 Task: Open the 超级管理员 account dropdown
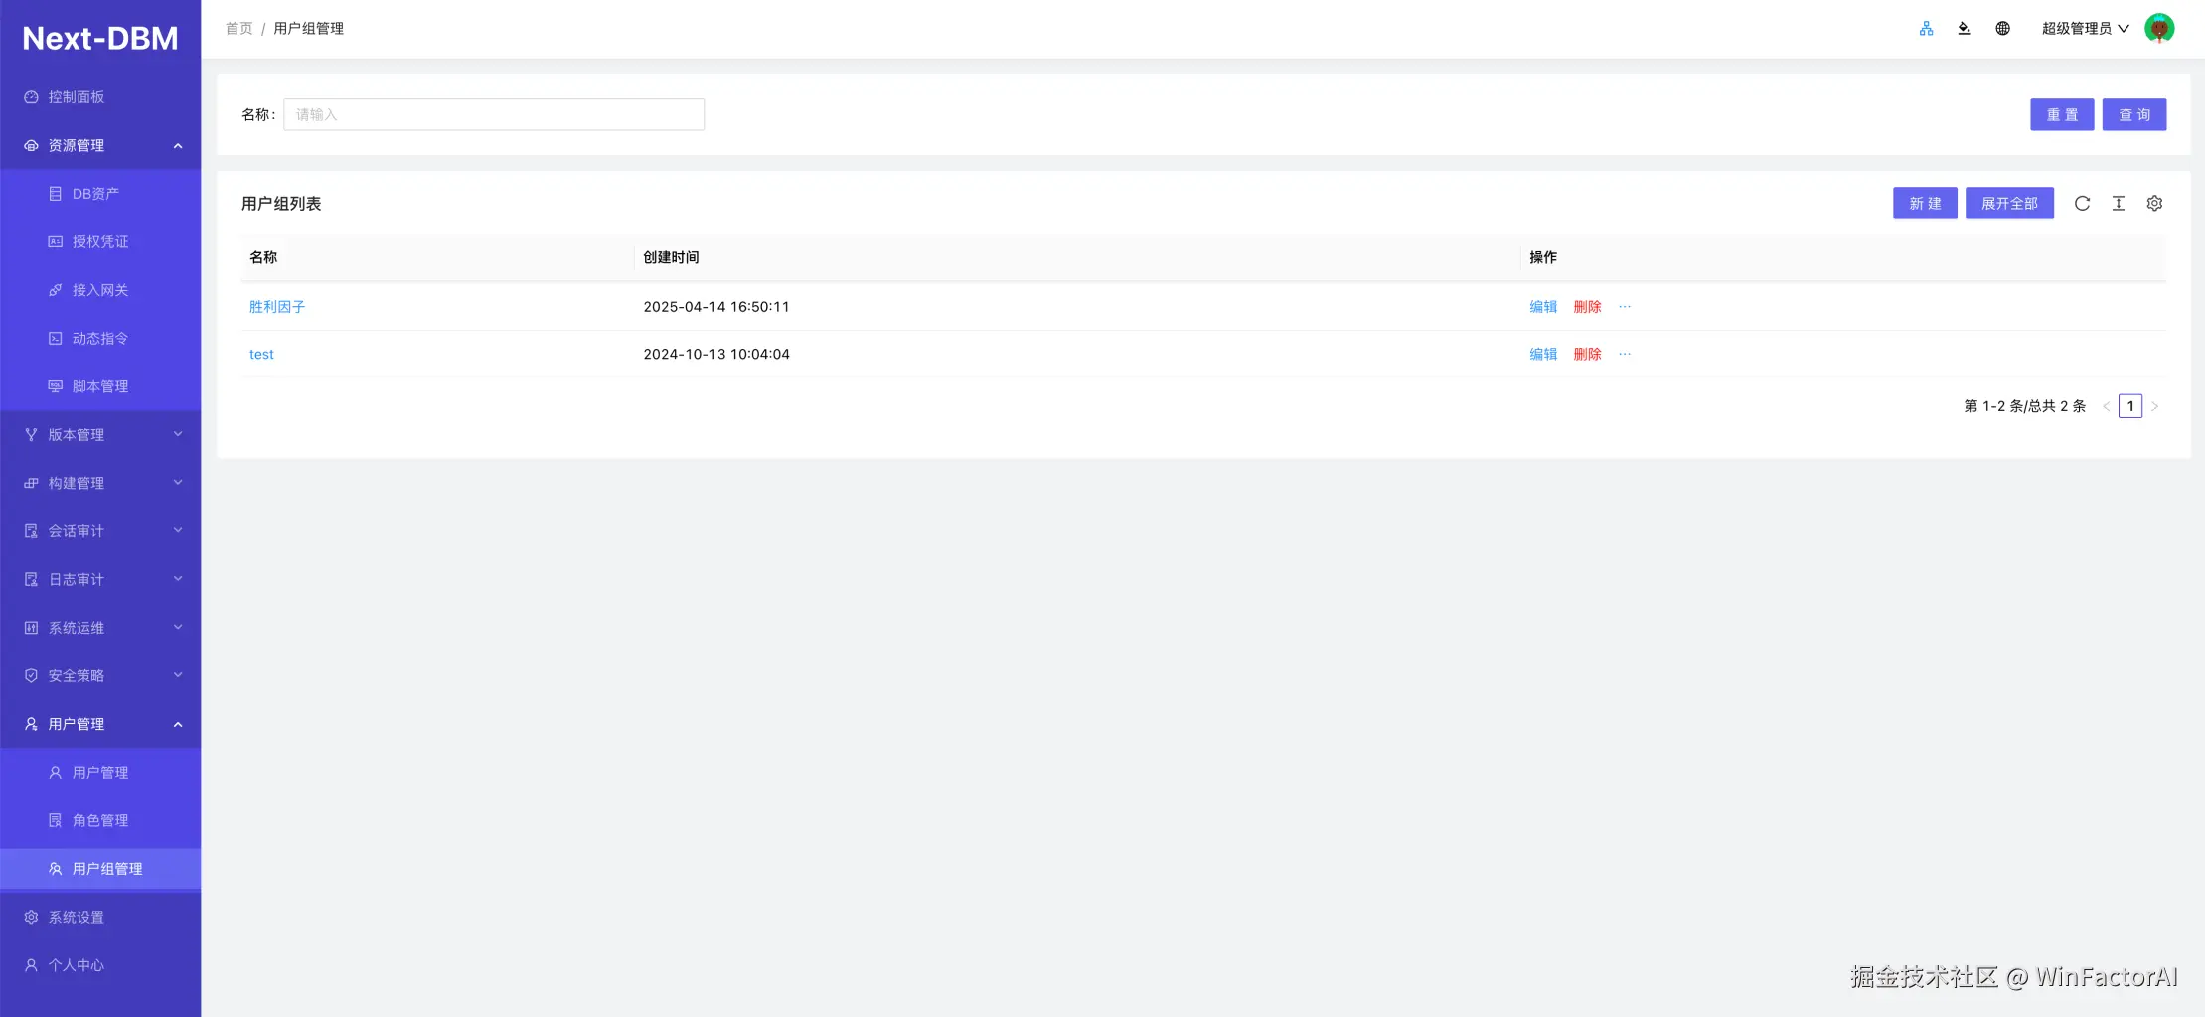[x=2085, y=29]
